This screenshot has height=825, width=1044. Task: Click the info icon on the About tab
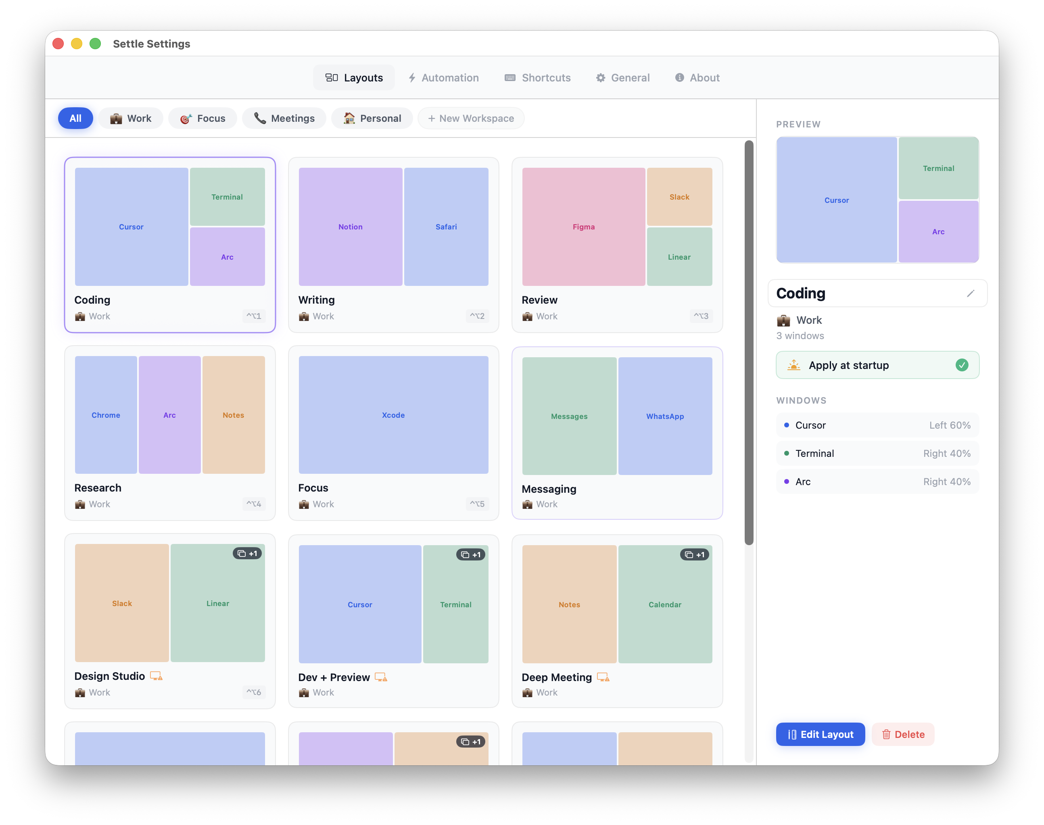point(679,77)
